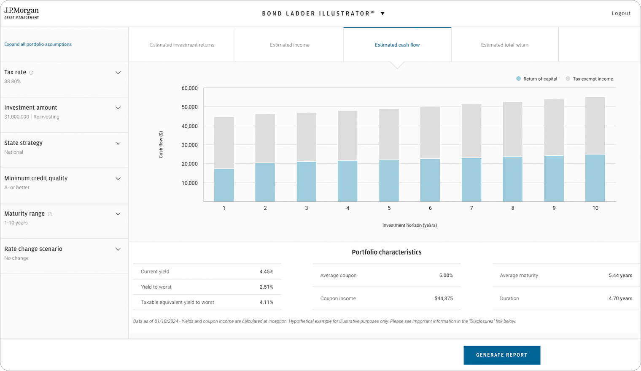This screenshot has height=371, width=641.
Task: Toggle Tax-exempt income legend marker
Action: pos(568,79)
